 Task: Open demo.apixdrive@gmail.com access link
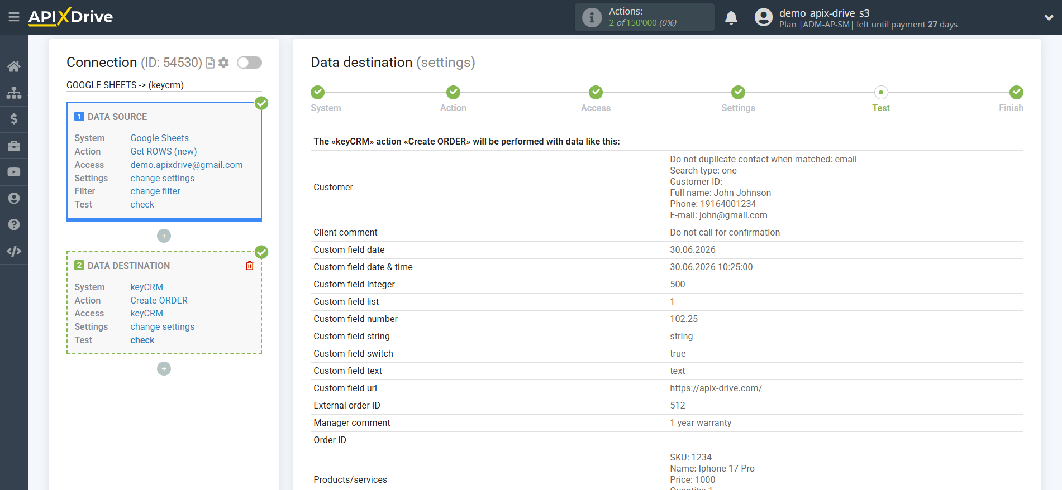[186, 165]
